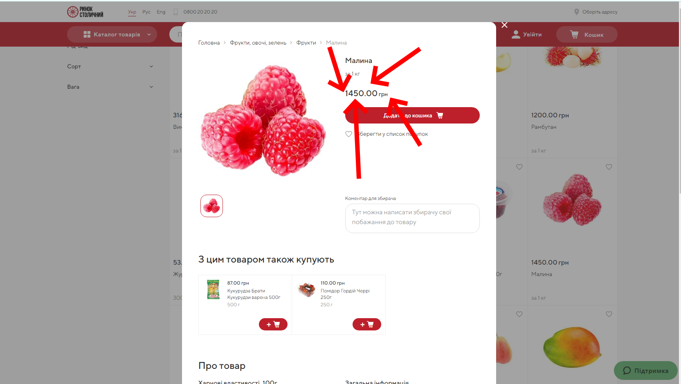Add Помідор Горпій Черрі to cart
The height and width of the screenshot is (384, 681).
click(366, 324)
